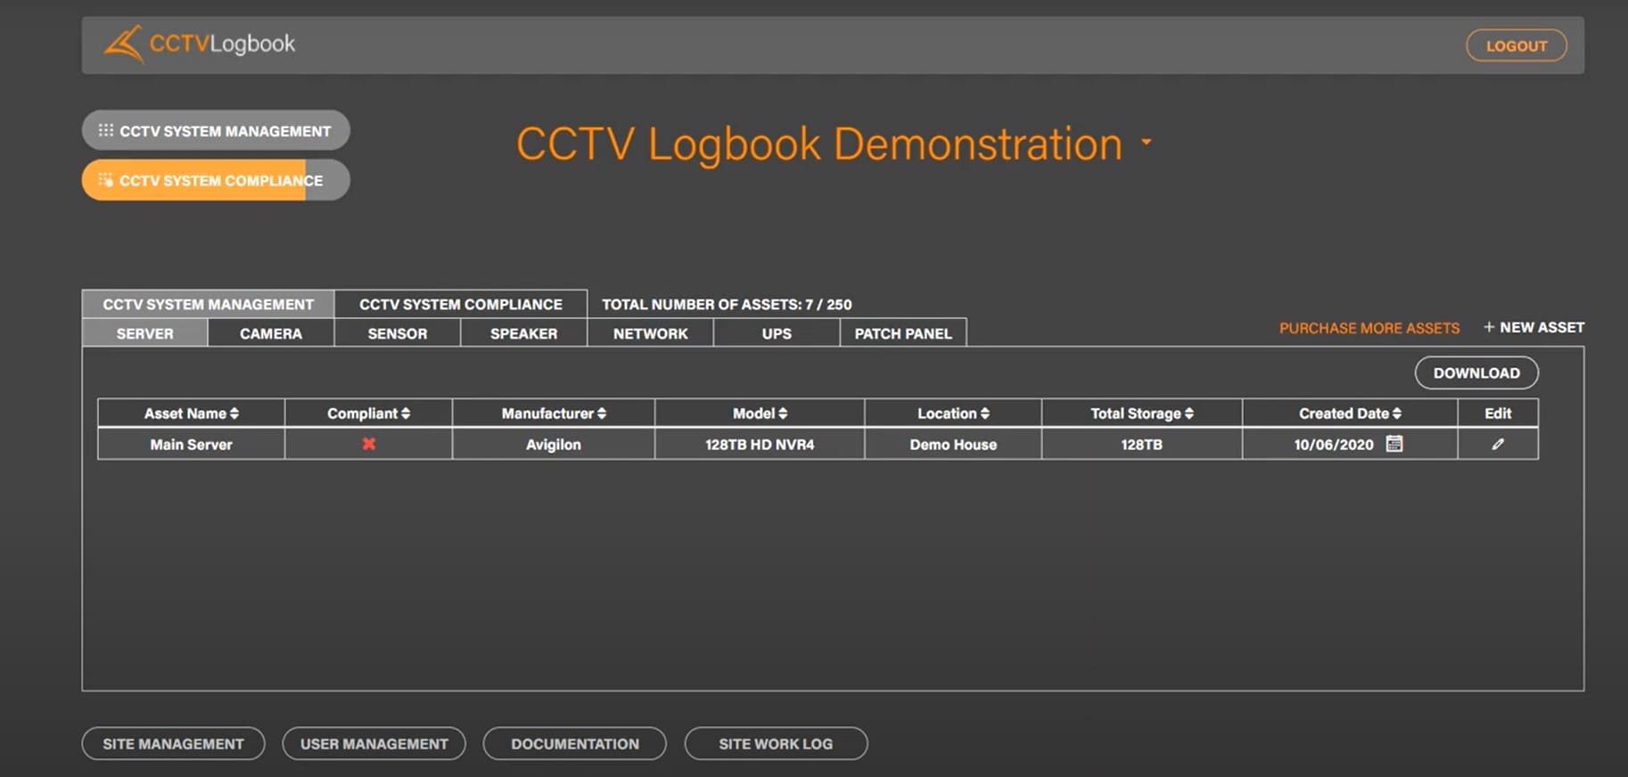Select the UPS asset tab
The width and height of the screenshot is (1628, 777).
tap(777, 333)
